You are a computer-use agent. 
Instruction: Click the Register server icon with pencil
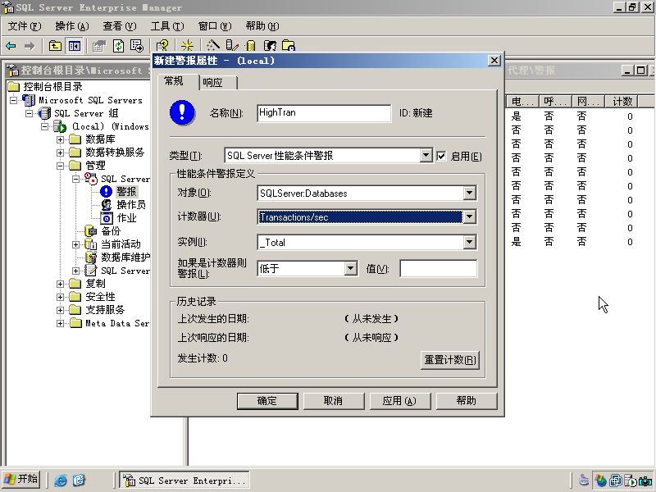tap(232, 46)
